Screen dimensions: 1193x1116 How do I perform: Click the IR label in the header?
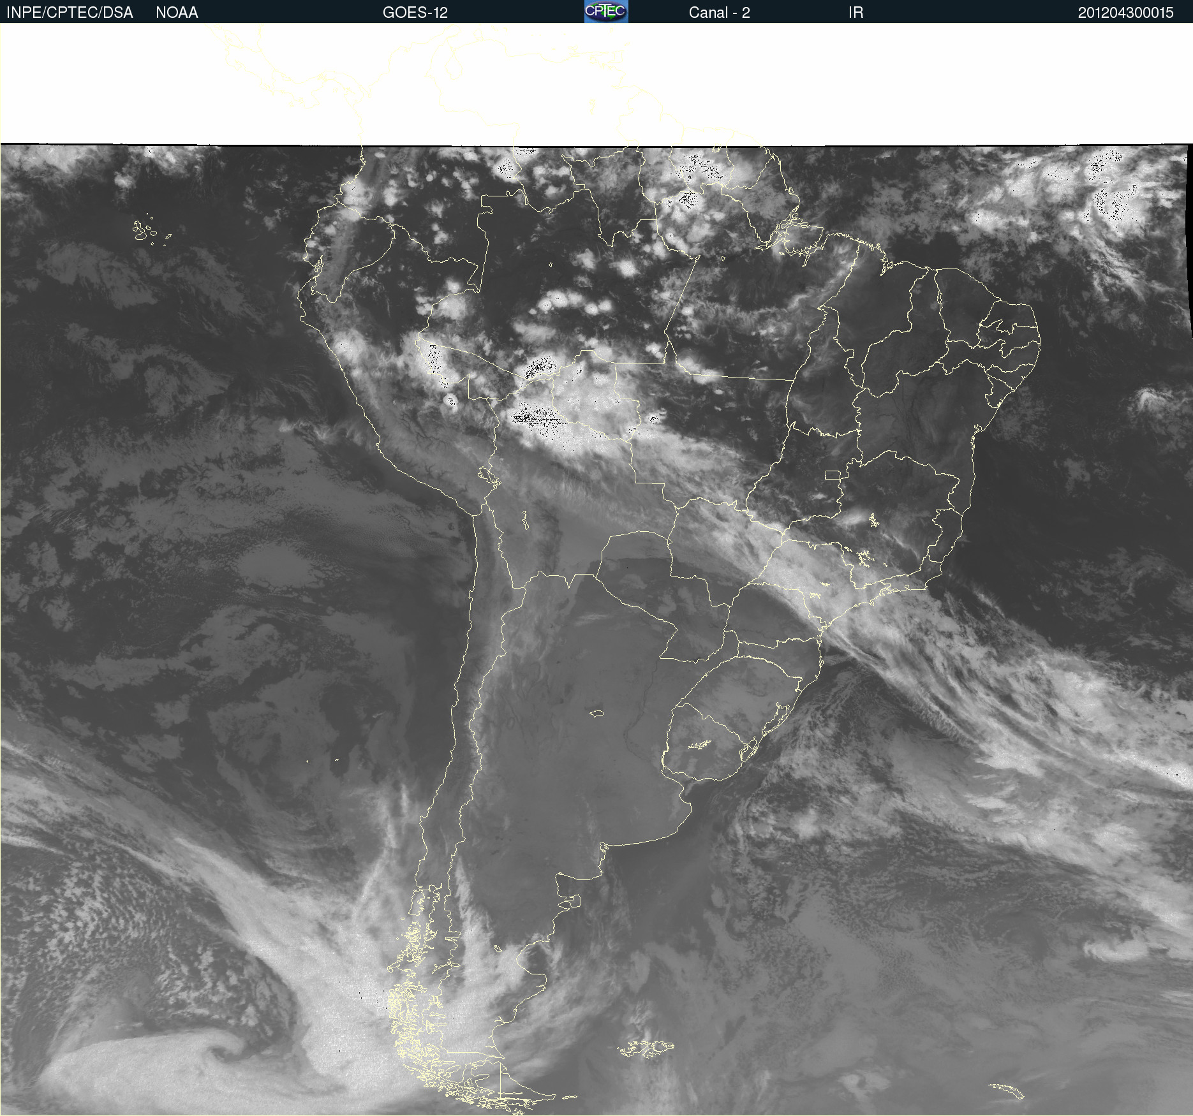tap(856, 13)
